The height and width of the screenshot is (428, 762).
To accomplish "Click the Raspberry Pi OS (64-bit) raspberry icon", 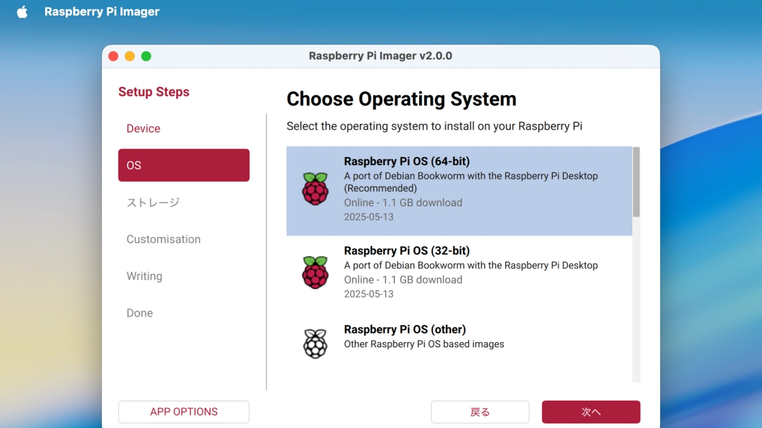I will pyautogui.click(x=316, y=189).
